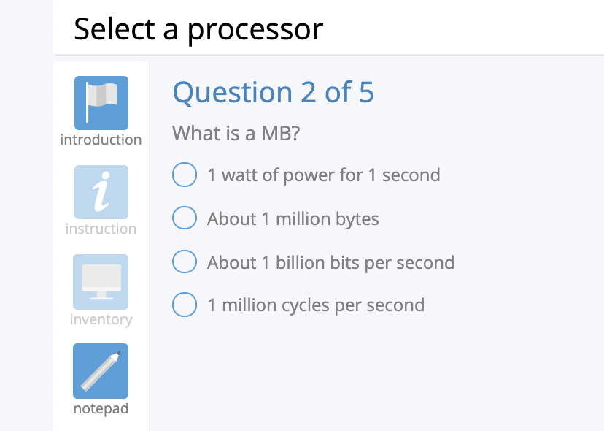
Task: Click the pencil image inside the notepad button
Action: pos(100,370)
